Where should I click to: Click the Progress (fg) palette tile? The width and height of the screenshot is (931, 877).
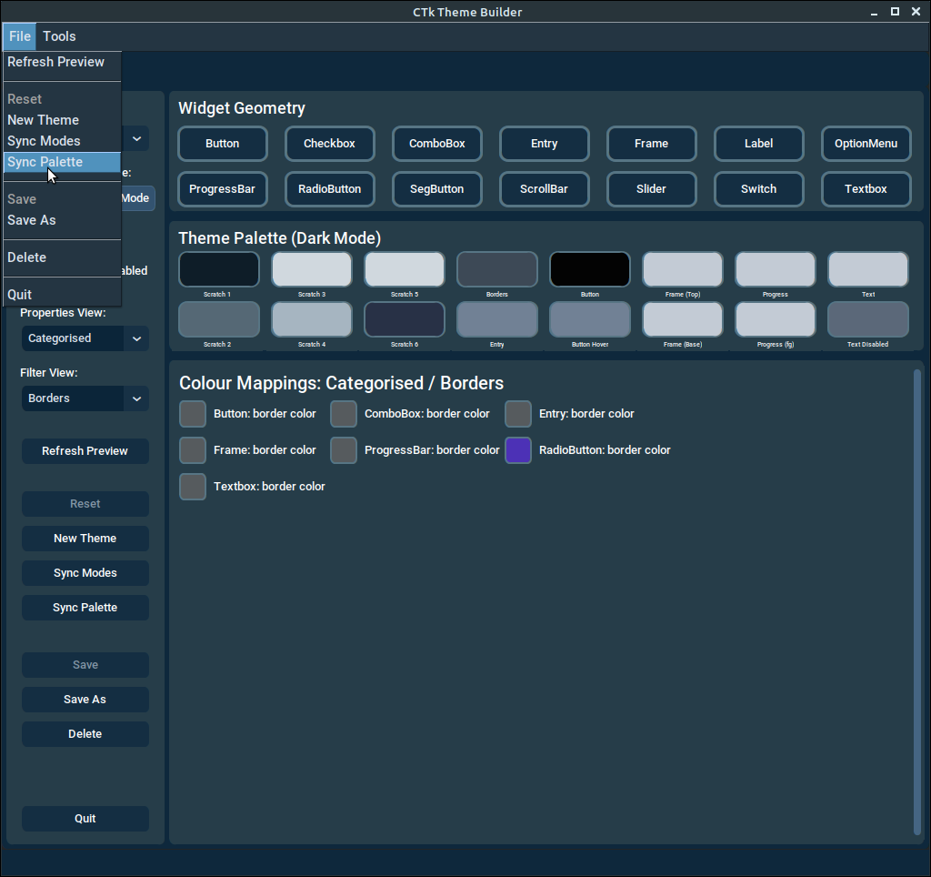776,319
